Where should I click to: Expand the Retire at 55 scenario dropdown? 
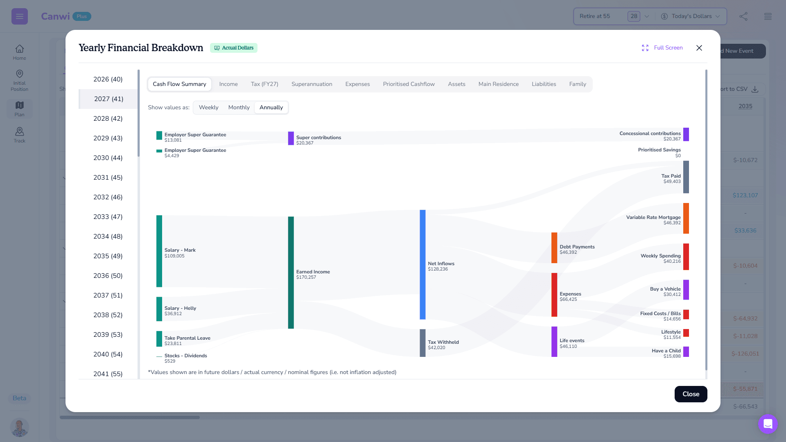(647, 16)
